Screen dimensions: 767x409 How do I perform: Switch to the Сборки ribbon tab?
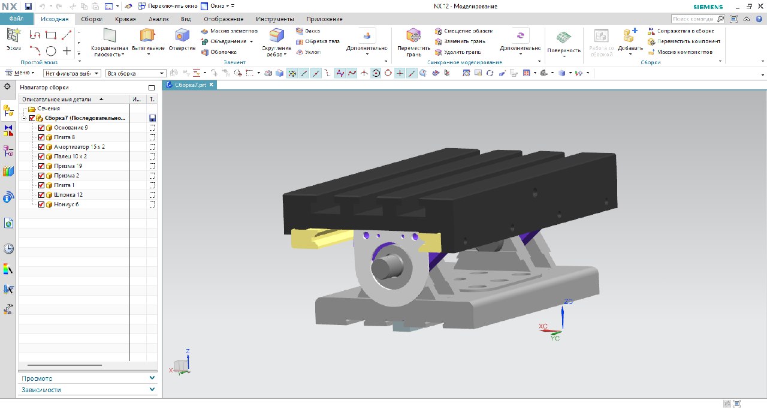91,19
